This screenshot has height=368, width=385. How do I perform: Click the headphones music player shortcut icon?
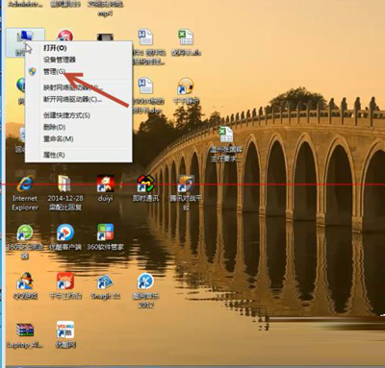(x=186, y=86)
